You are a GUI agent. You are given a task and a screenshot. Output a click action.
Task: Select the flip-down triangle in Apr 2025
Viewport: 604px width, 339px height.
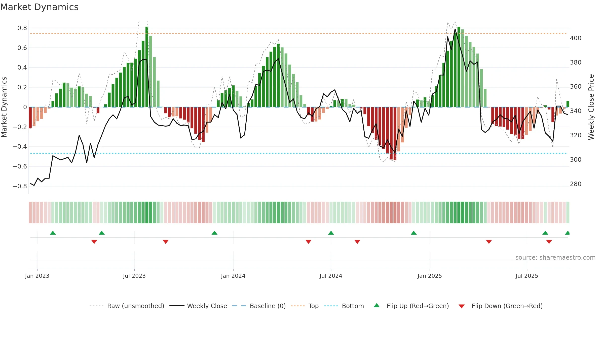pyautogui.click(x=489, y=242)
